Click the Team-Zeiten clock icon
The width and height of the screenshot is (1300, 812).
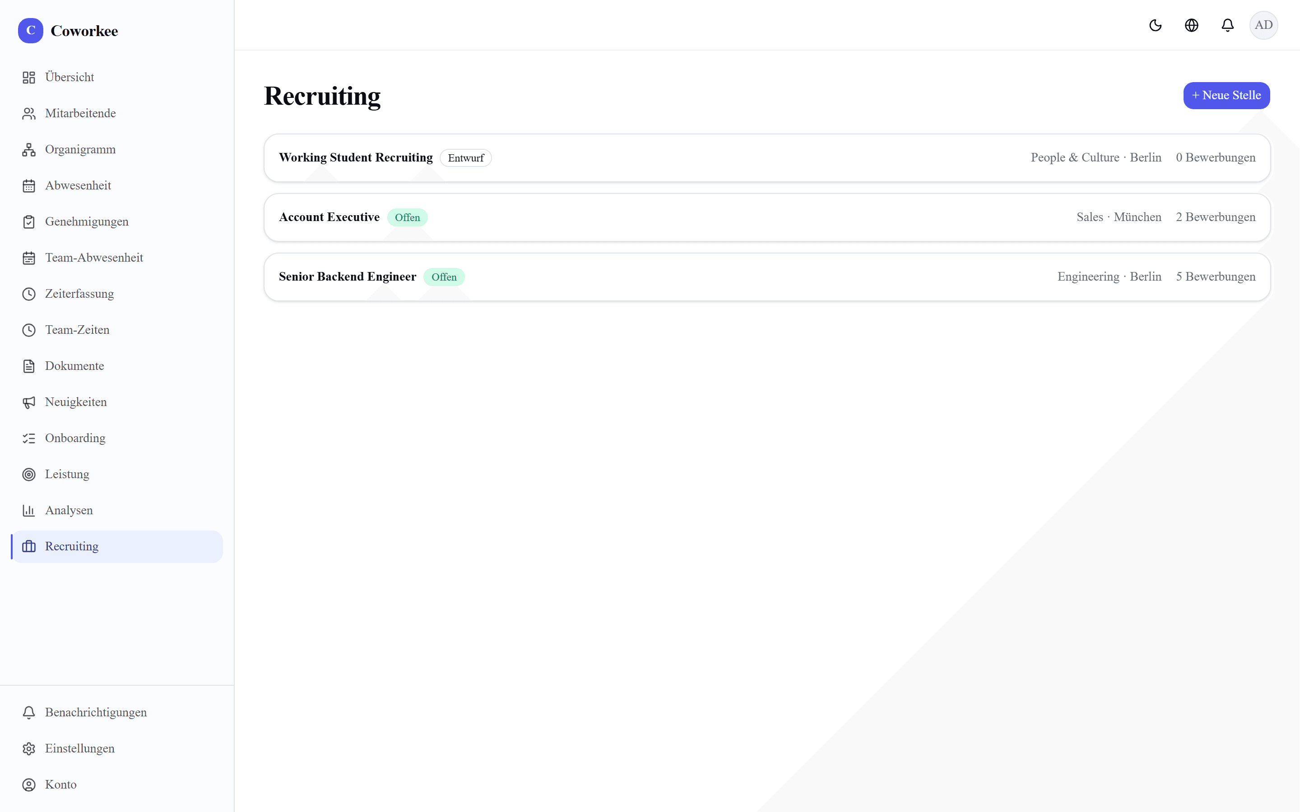[x=29, y=330]
